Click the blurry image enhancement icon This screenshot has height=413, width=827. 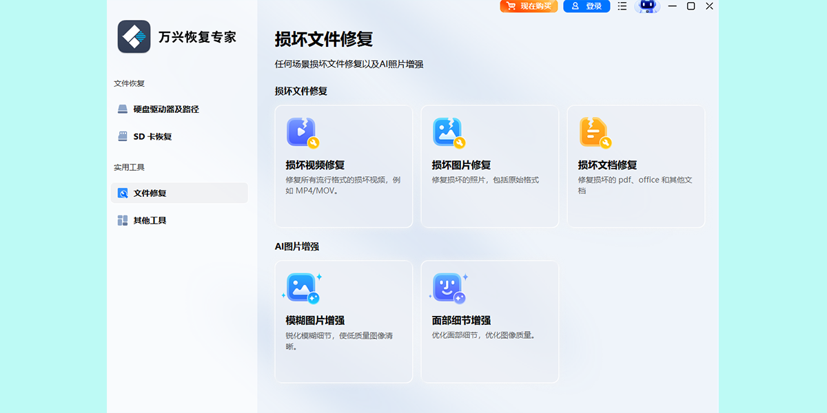[x=302, y=288]
